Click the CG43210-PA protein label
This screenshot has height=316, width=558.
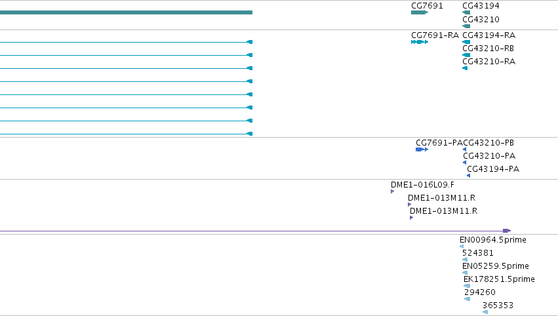point(489,156)
